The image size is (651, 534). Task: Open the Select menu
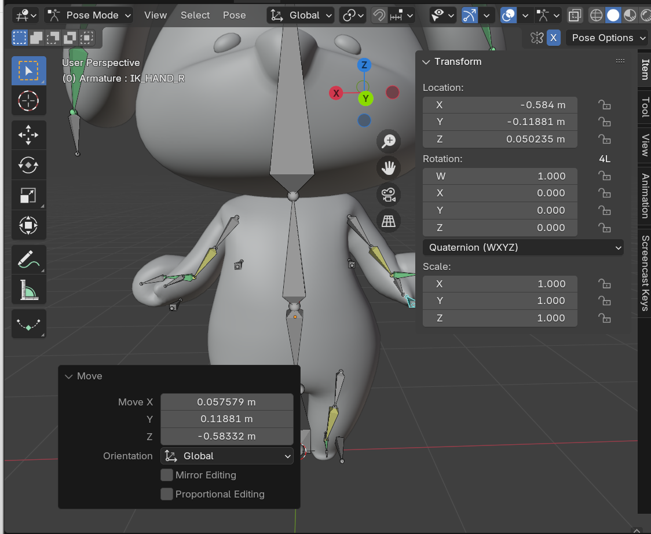click(x=195, y=16)
